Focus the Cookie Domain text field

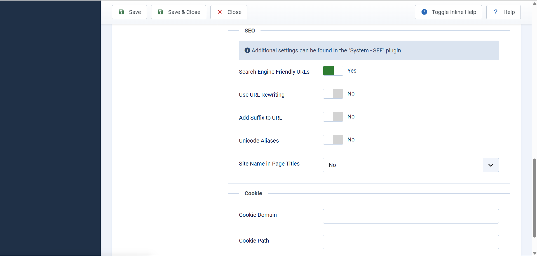coord(411,216)
